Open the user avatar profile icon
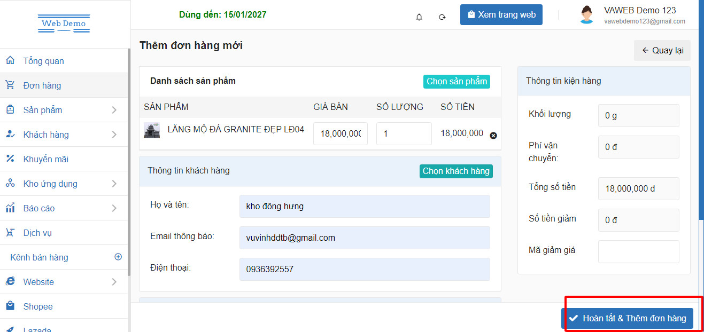This screenshot has width=704, height=332. [586, 14]
